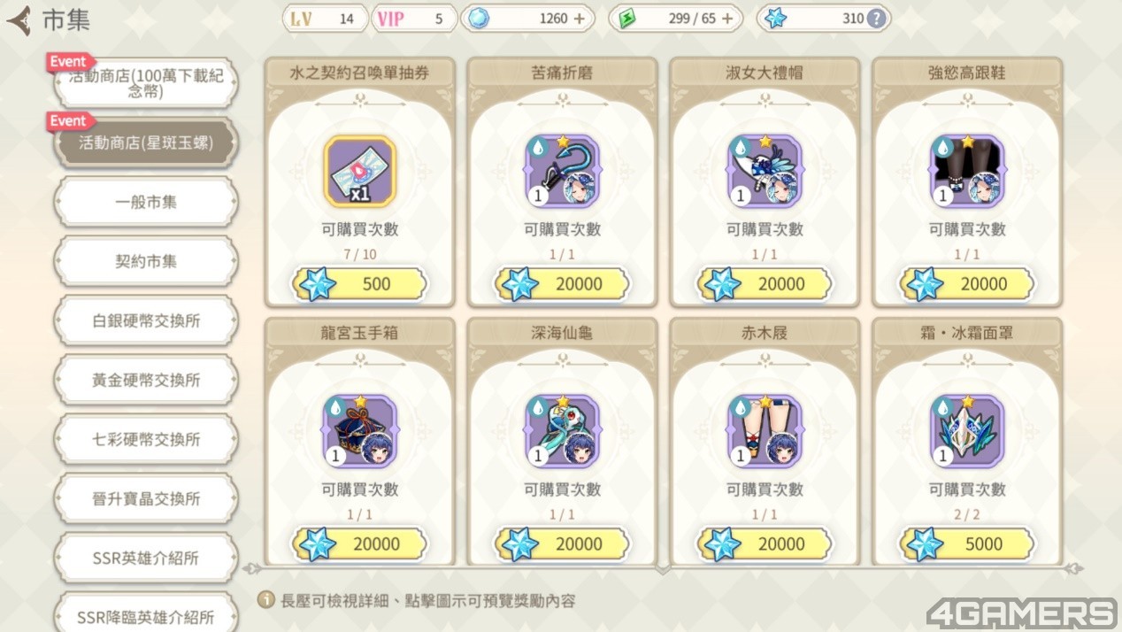Expand the item list with the bottom center arrow
This screenshot has height=632, width=1122.
tap(663, 569)
